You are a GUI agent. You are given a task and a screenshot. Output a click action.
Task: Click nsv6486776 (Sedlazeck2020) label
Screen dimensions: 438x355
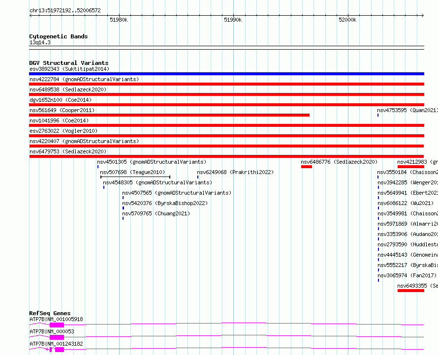tap(339, 162)
